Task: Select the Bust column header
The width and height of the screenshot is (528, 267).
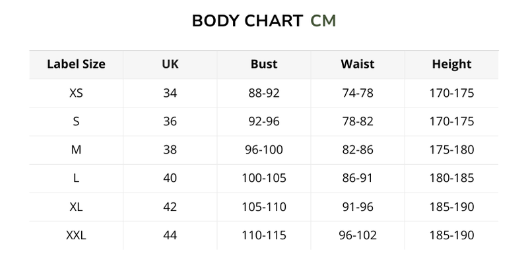Action: 264,65
